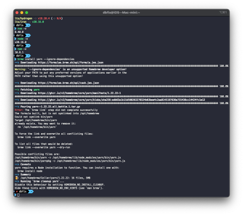Click 'Adjust your PATH to put any preferred' line
This screenshot has height=215, width=243.
71,73
